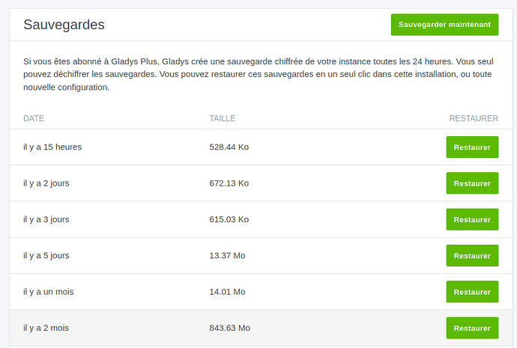Click the 'il y a 15 heures' date
The image size is (517, 348).
[52, 147]
